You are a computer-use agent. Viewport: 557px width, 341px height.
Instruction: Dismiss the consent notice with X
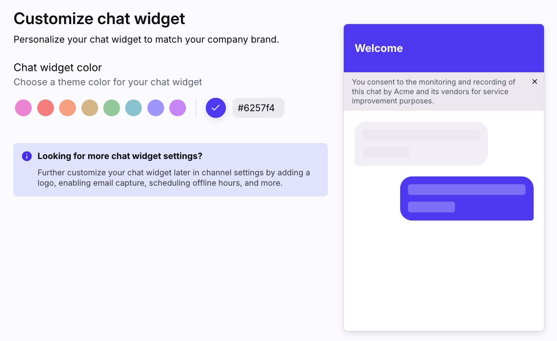[535, 82]
